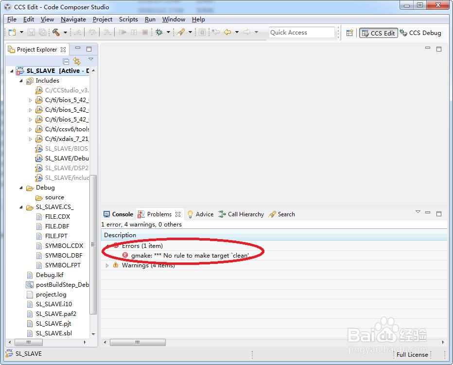Open the Back history dropdown arrow
The width and height of the screenshot is (453, 365).
[237, 32]
